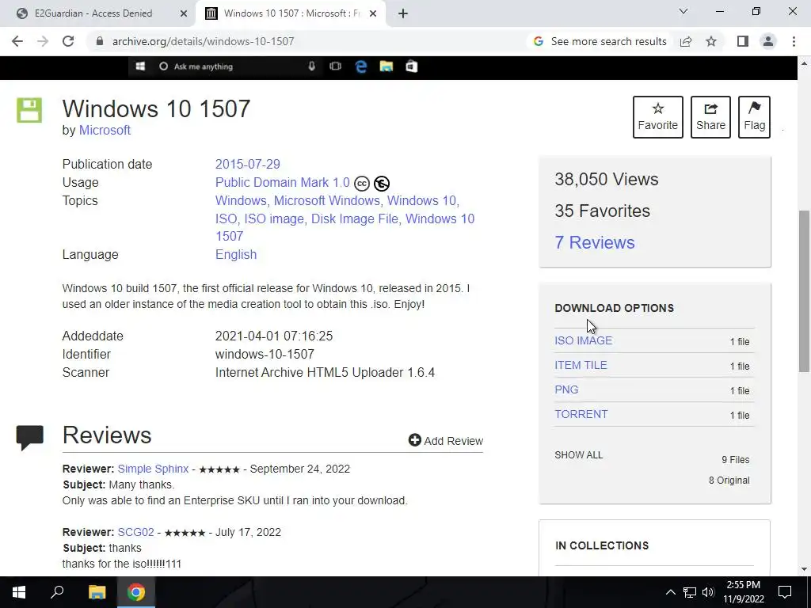
Task: Click the address bar URL
Action: (204, 41)
